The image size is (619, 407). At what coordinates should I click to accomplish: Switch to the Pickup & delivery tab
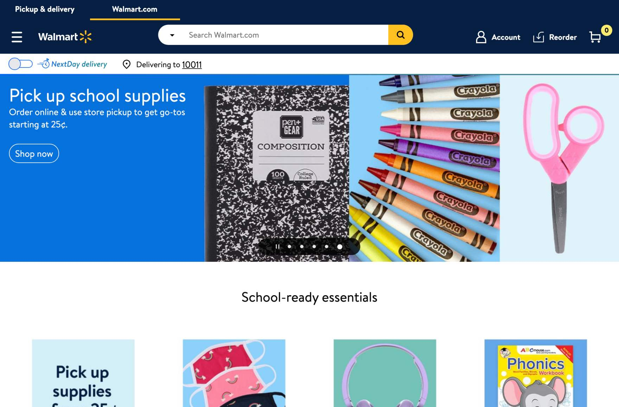[x=45, y=9]
